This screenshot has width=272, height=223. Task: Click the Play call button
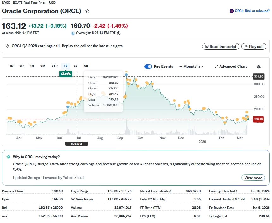pos(254,47)
